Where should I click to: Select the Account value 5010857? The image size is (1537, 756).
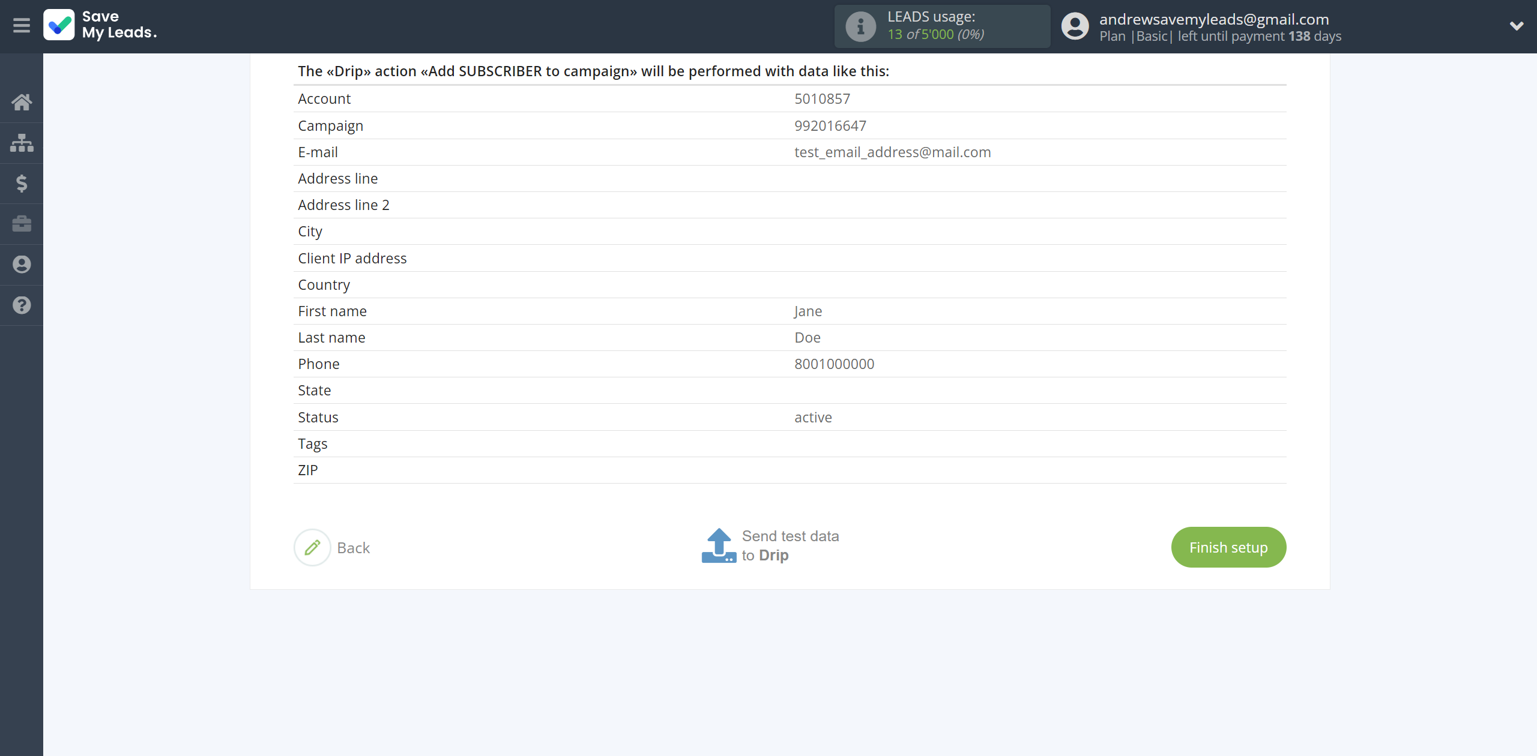click(822, 99)
